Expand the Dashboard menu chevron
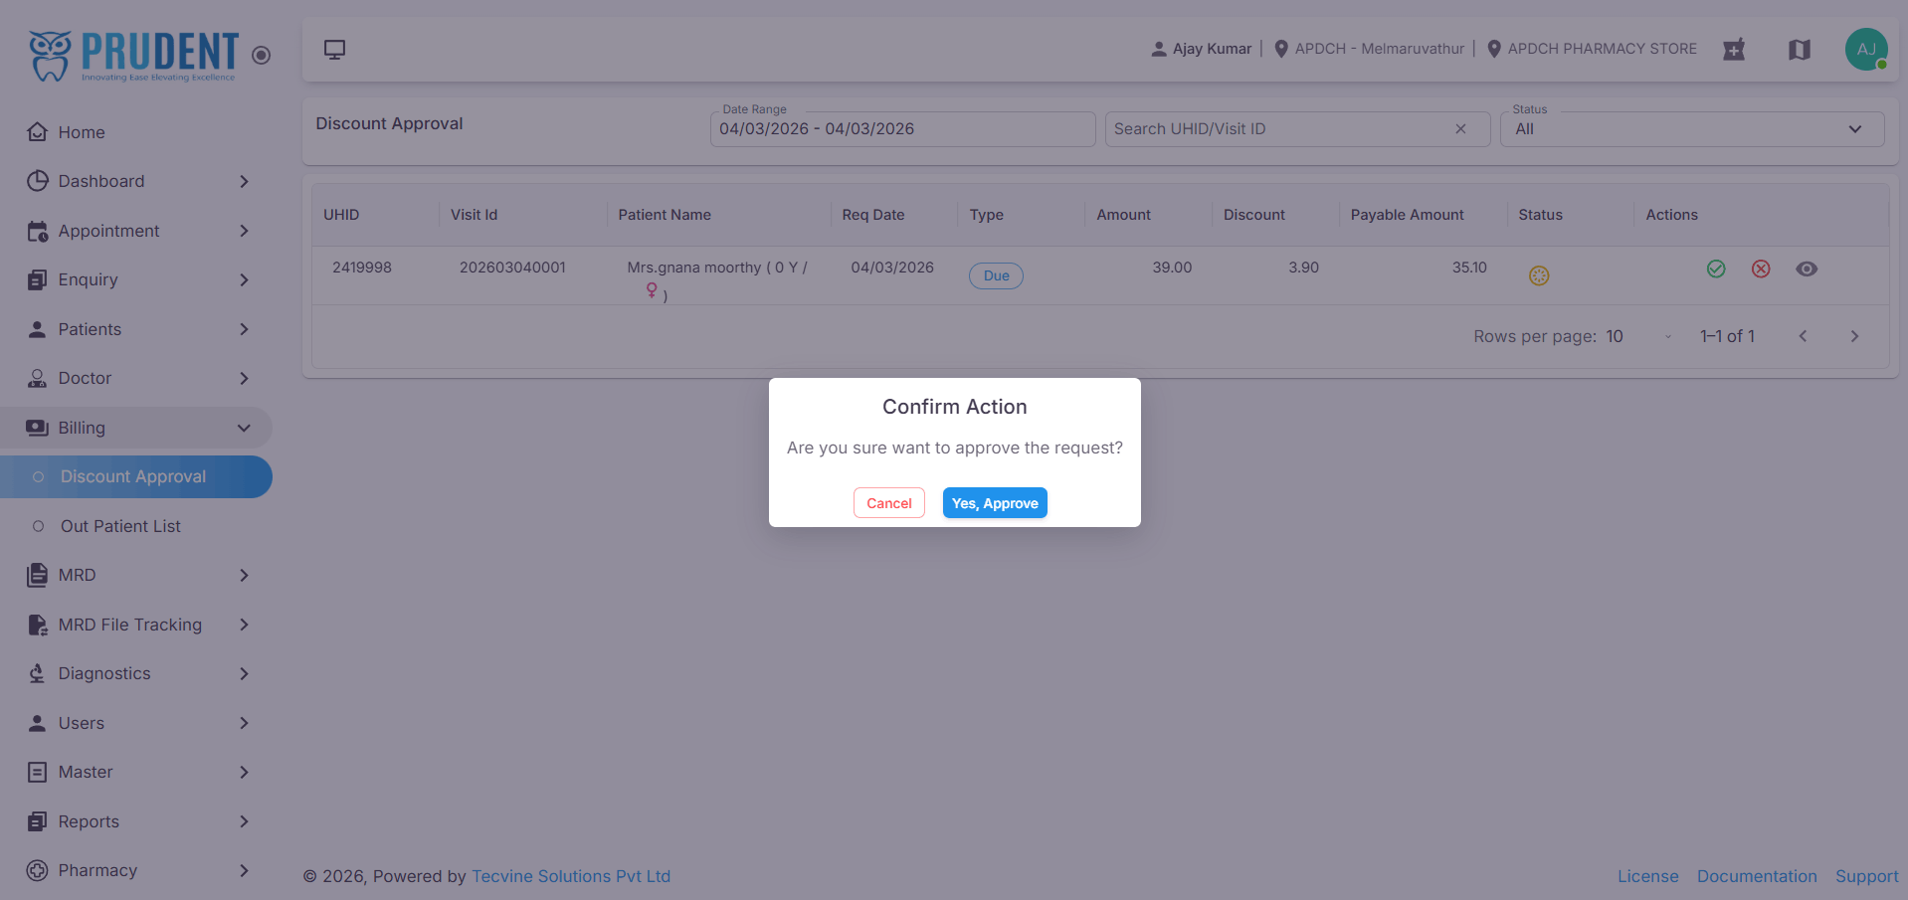 244,181
